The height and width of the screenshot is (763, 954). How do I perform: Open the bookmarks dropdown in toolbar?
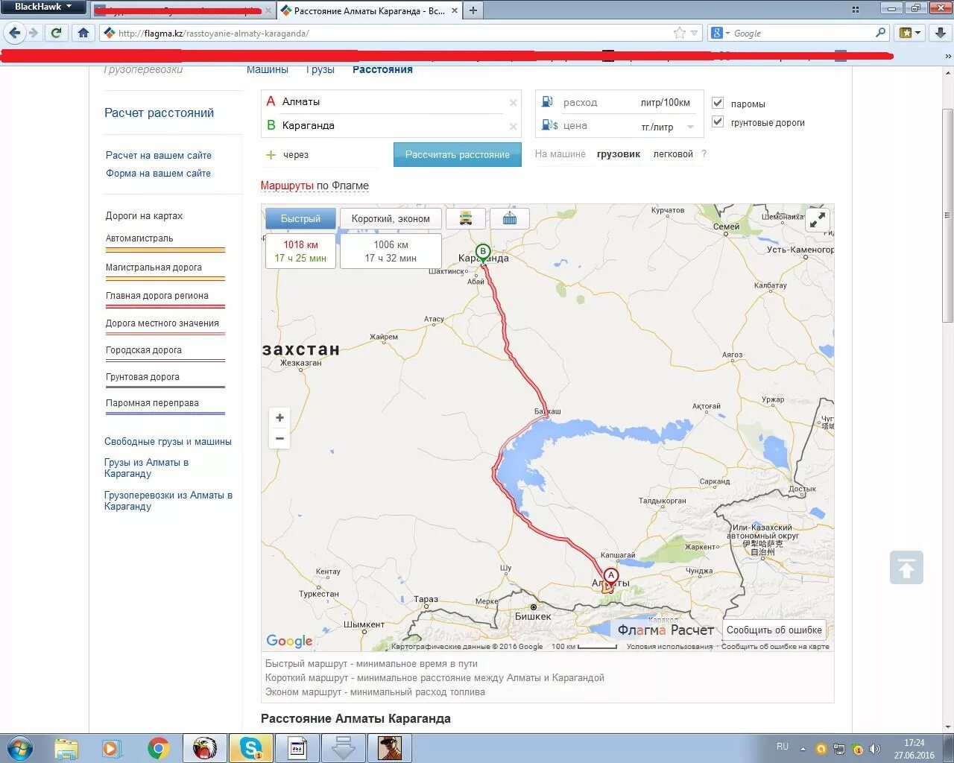[910, 33]
